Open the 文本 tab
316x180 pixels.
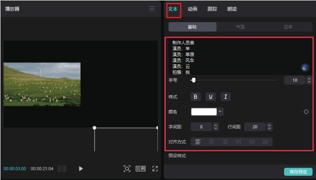pos(173,9)
